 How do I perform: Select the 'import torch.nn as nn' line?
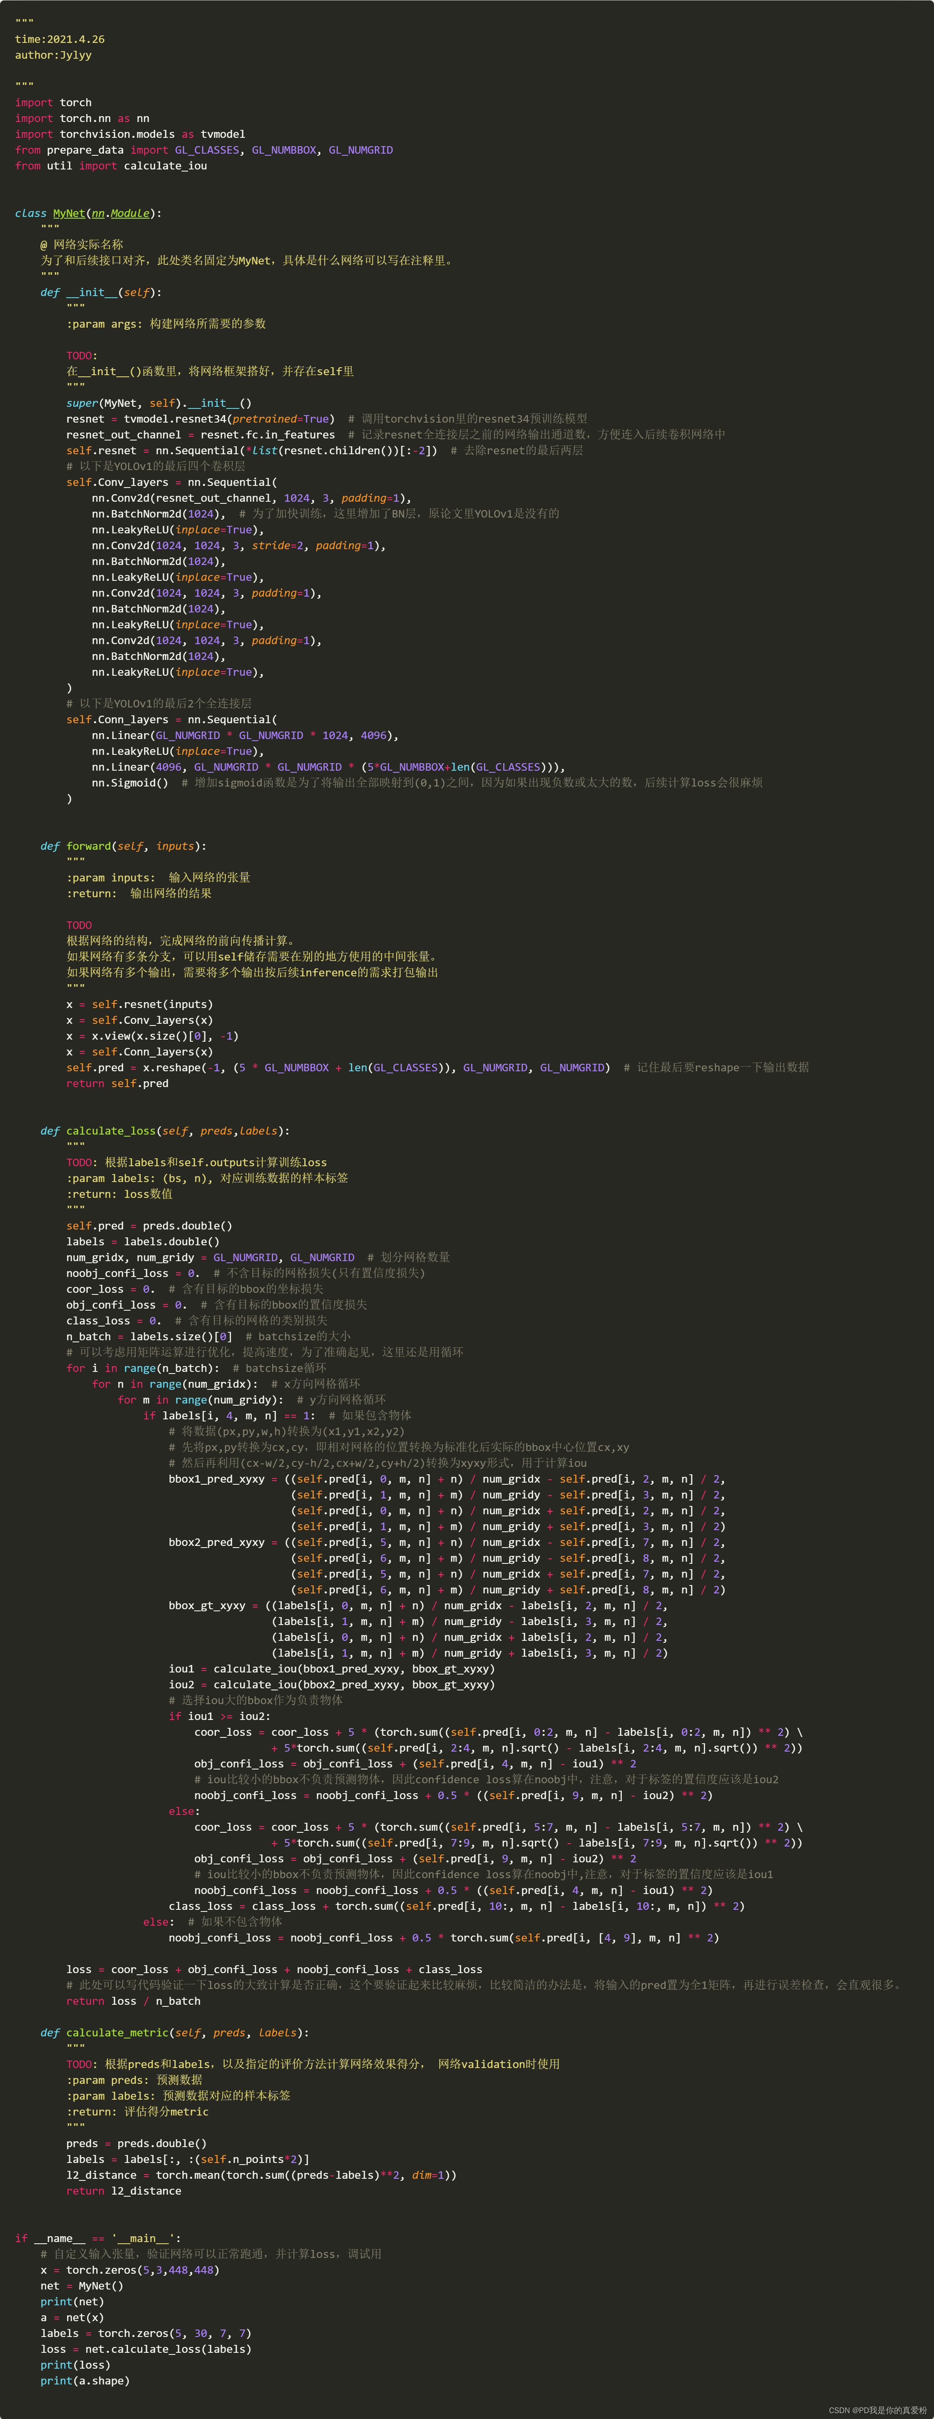pos(82,118)
